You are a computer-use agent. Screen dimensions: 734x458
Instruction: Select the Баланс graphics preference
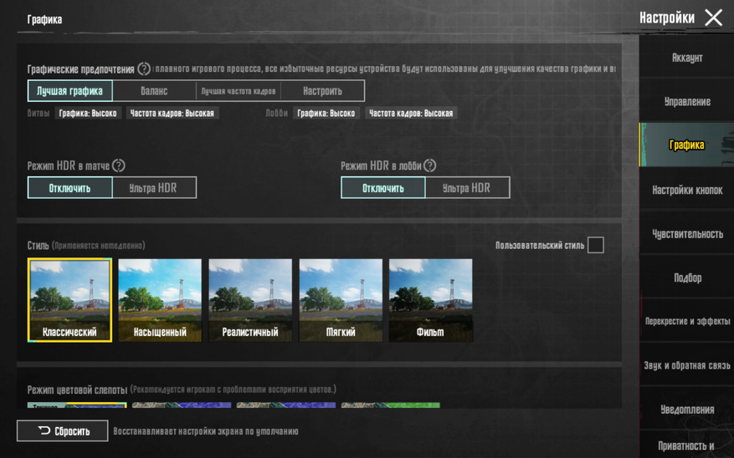[155, 90]
